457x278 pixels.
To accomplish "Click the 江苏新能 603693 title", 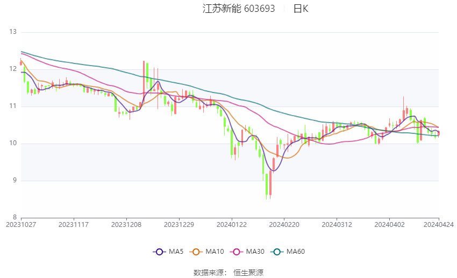I will click(239, 9).
